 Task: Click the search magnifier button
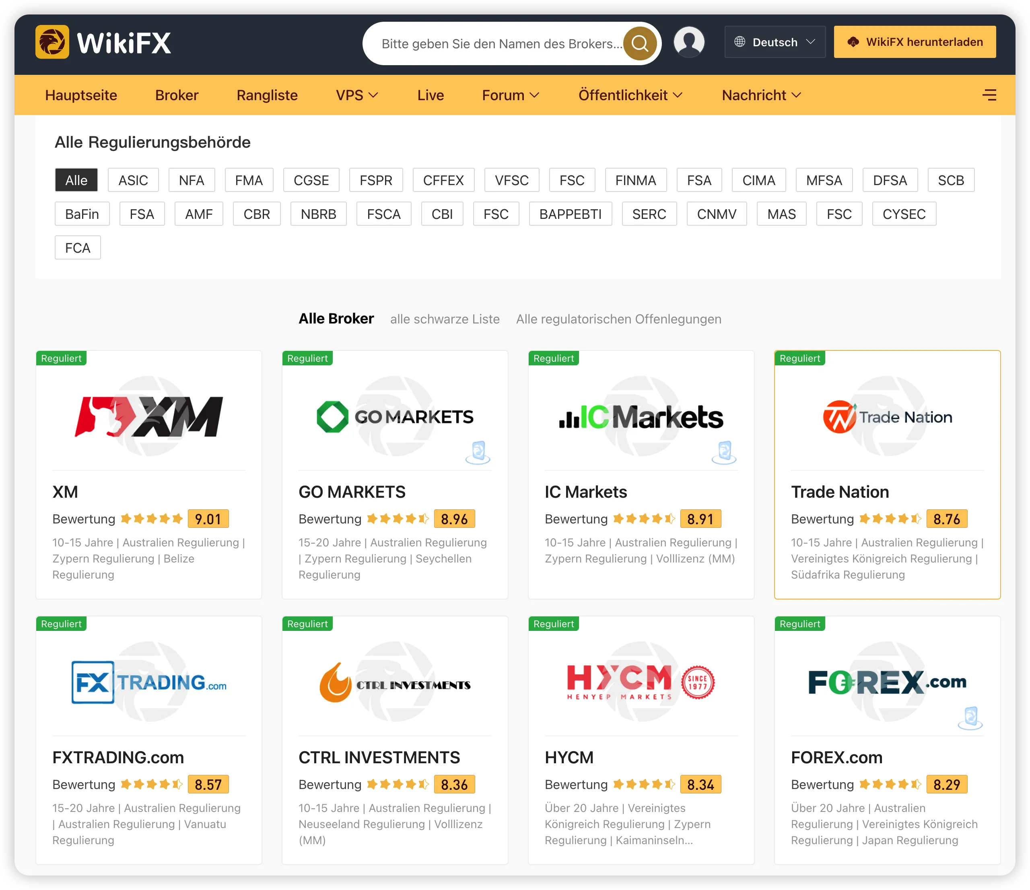tap(640, 43)
